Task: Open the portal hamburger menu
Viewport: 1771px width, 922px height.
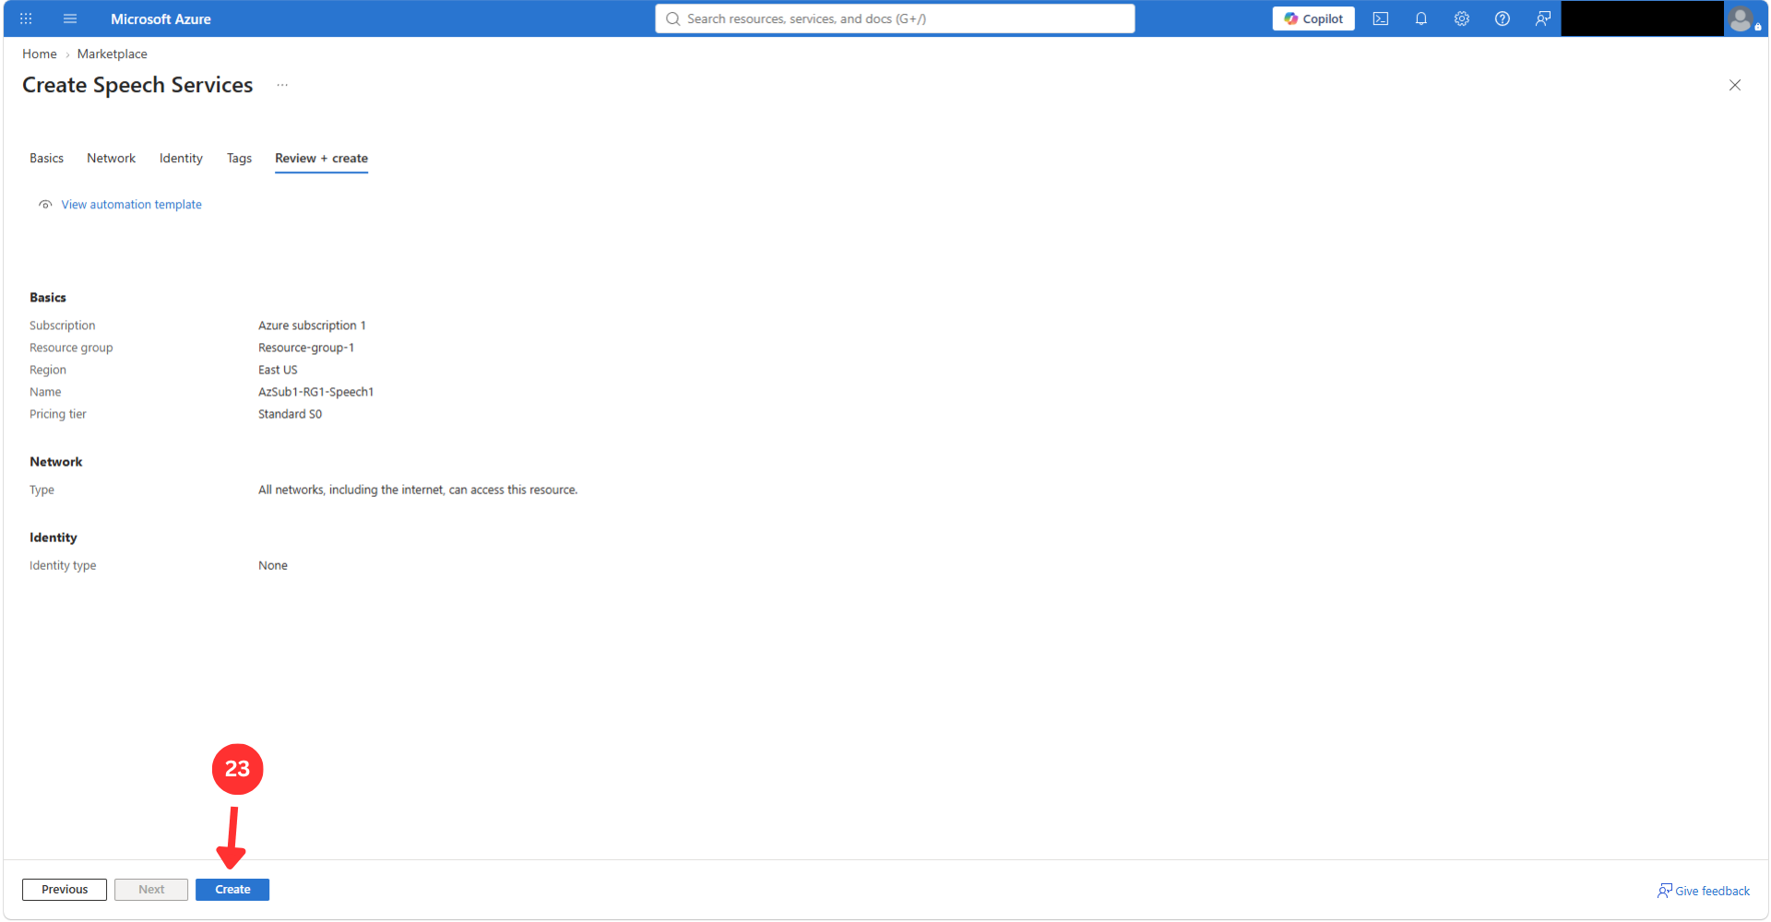Action: pos(70,18)
